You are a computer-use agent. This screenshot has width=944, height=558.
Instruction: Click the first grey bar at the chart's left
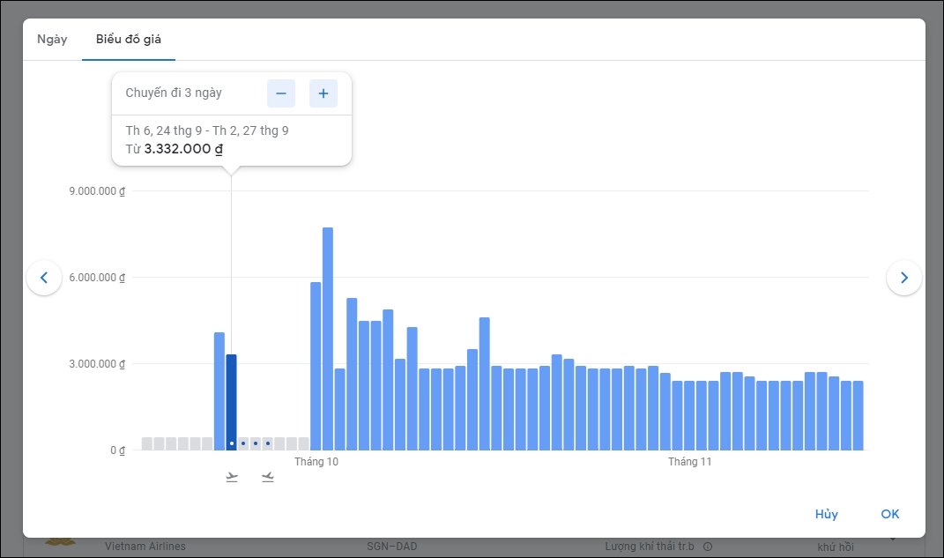(x=147, y=443)
